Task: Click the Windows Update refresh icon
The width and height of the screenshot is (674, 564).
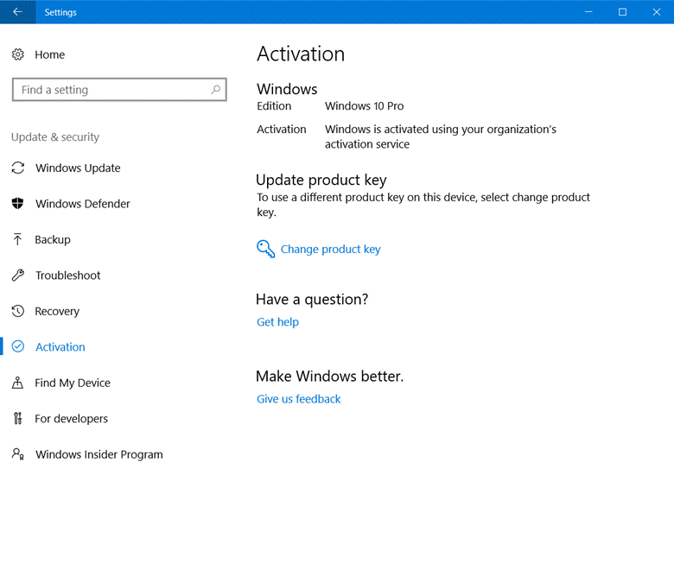Action: 17,168
